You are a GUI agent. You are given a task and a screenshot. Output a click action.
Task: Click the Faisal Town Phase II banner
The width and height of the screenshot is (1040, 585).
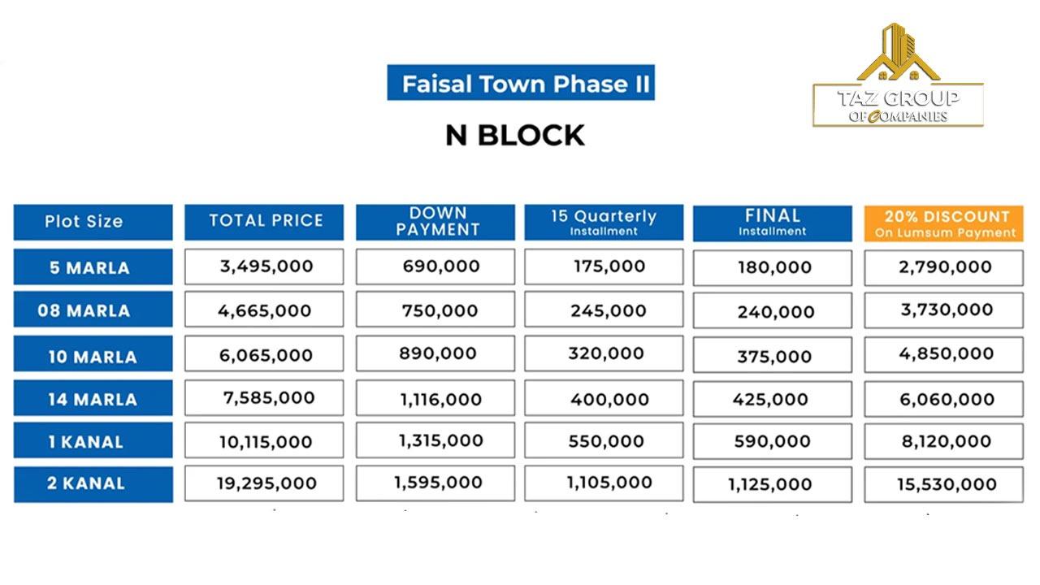520,83
